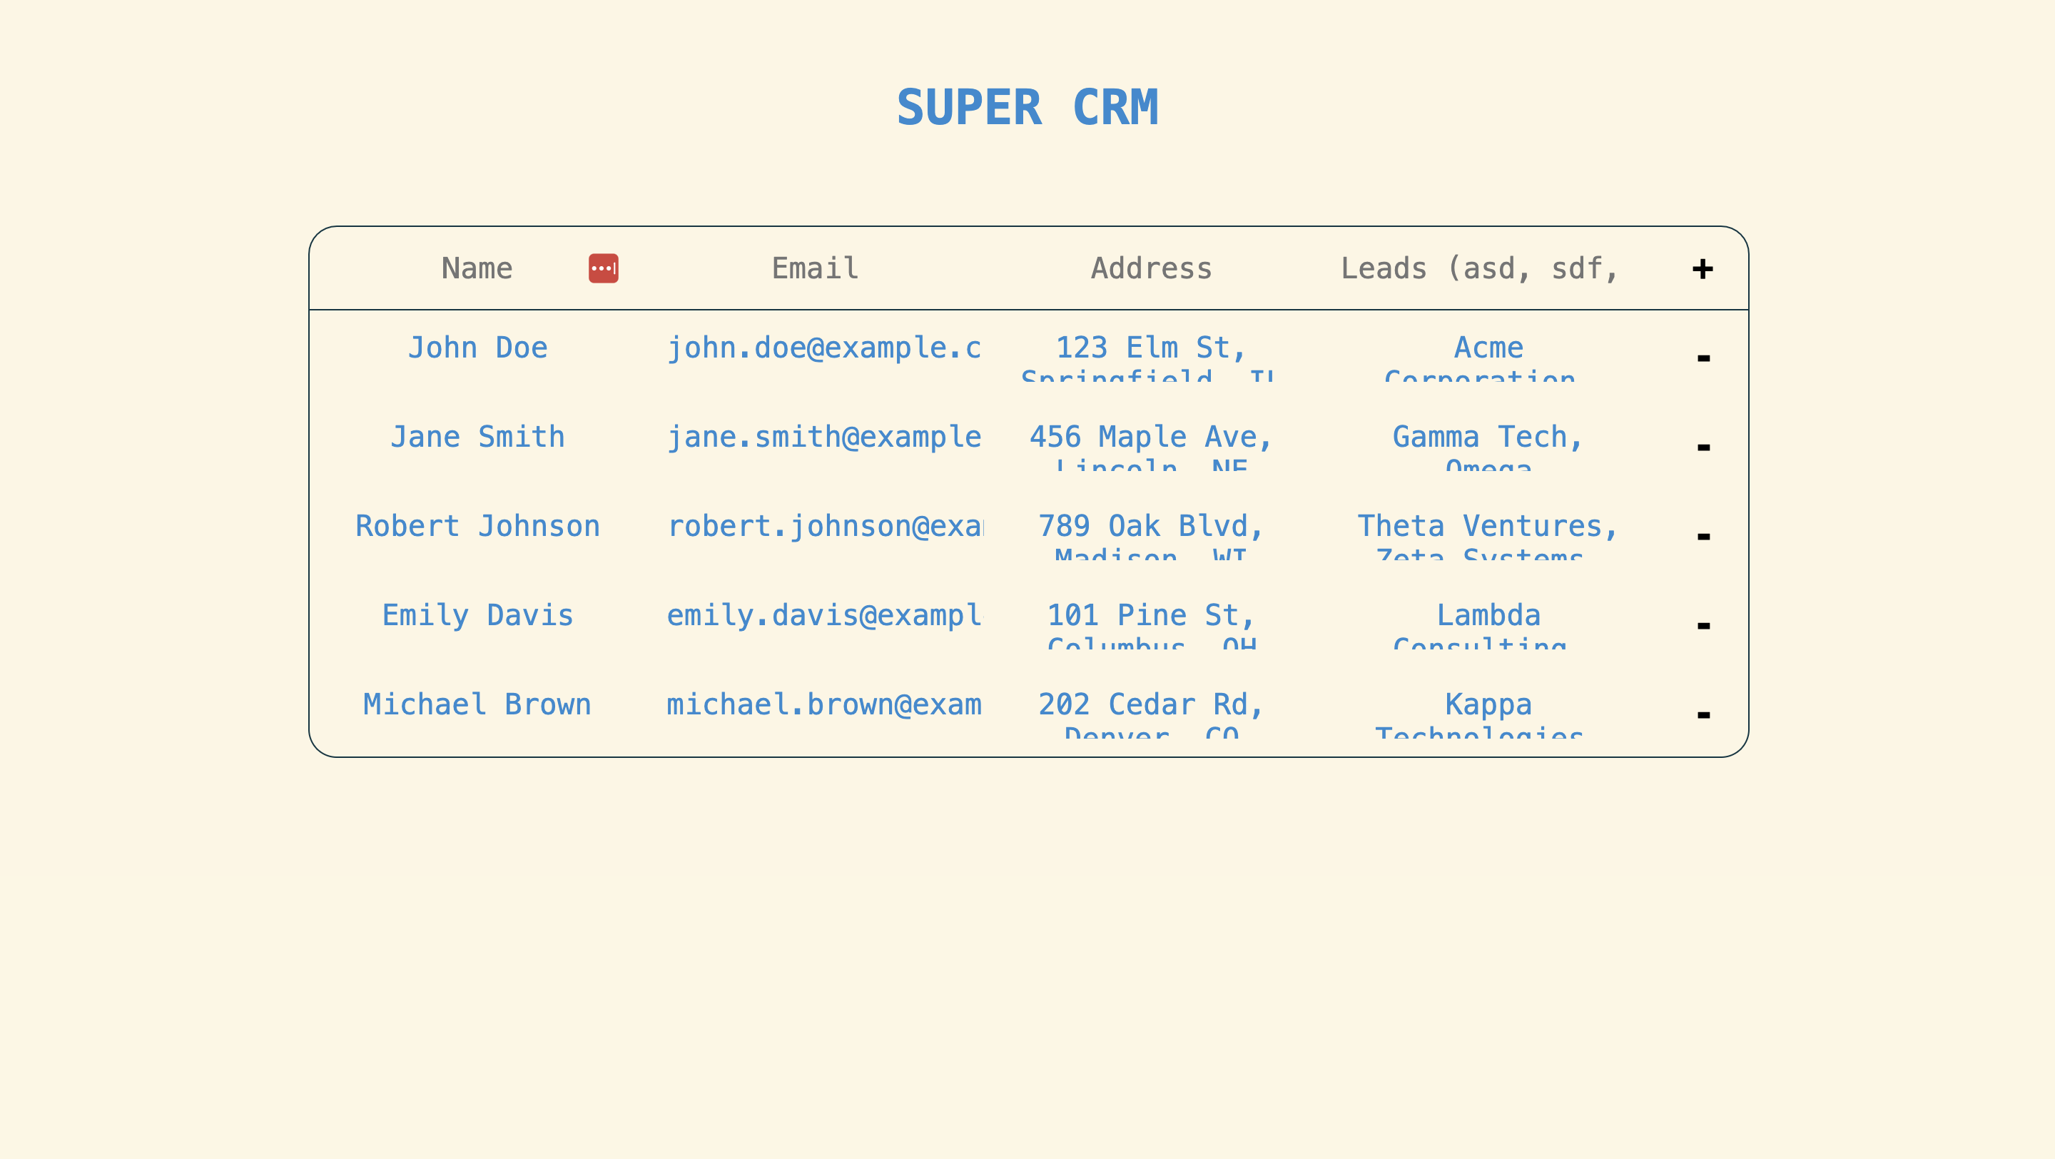Click Robert Johnson's address cell

pos(1150,536)
